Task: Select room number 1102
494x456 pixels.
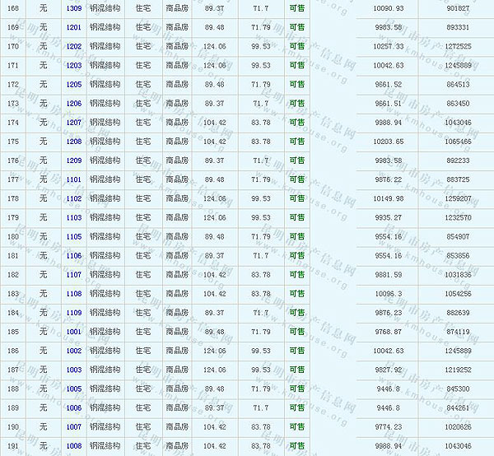Action: (74, 198)
